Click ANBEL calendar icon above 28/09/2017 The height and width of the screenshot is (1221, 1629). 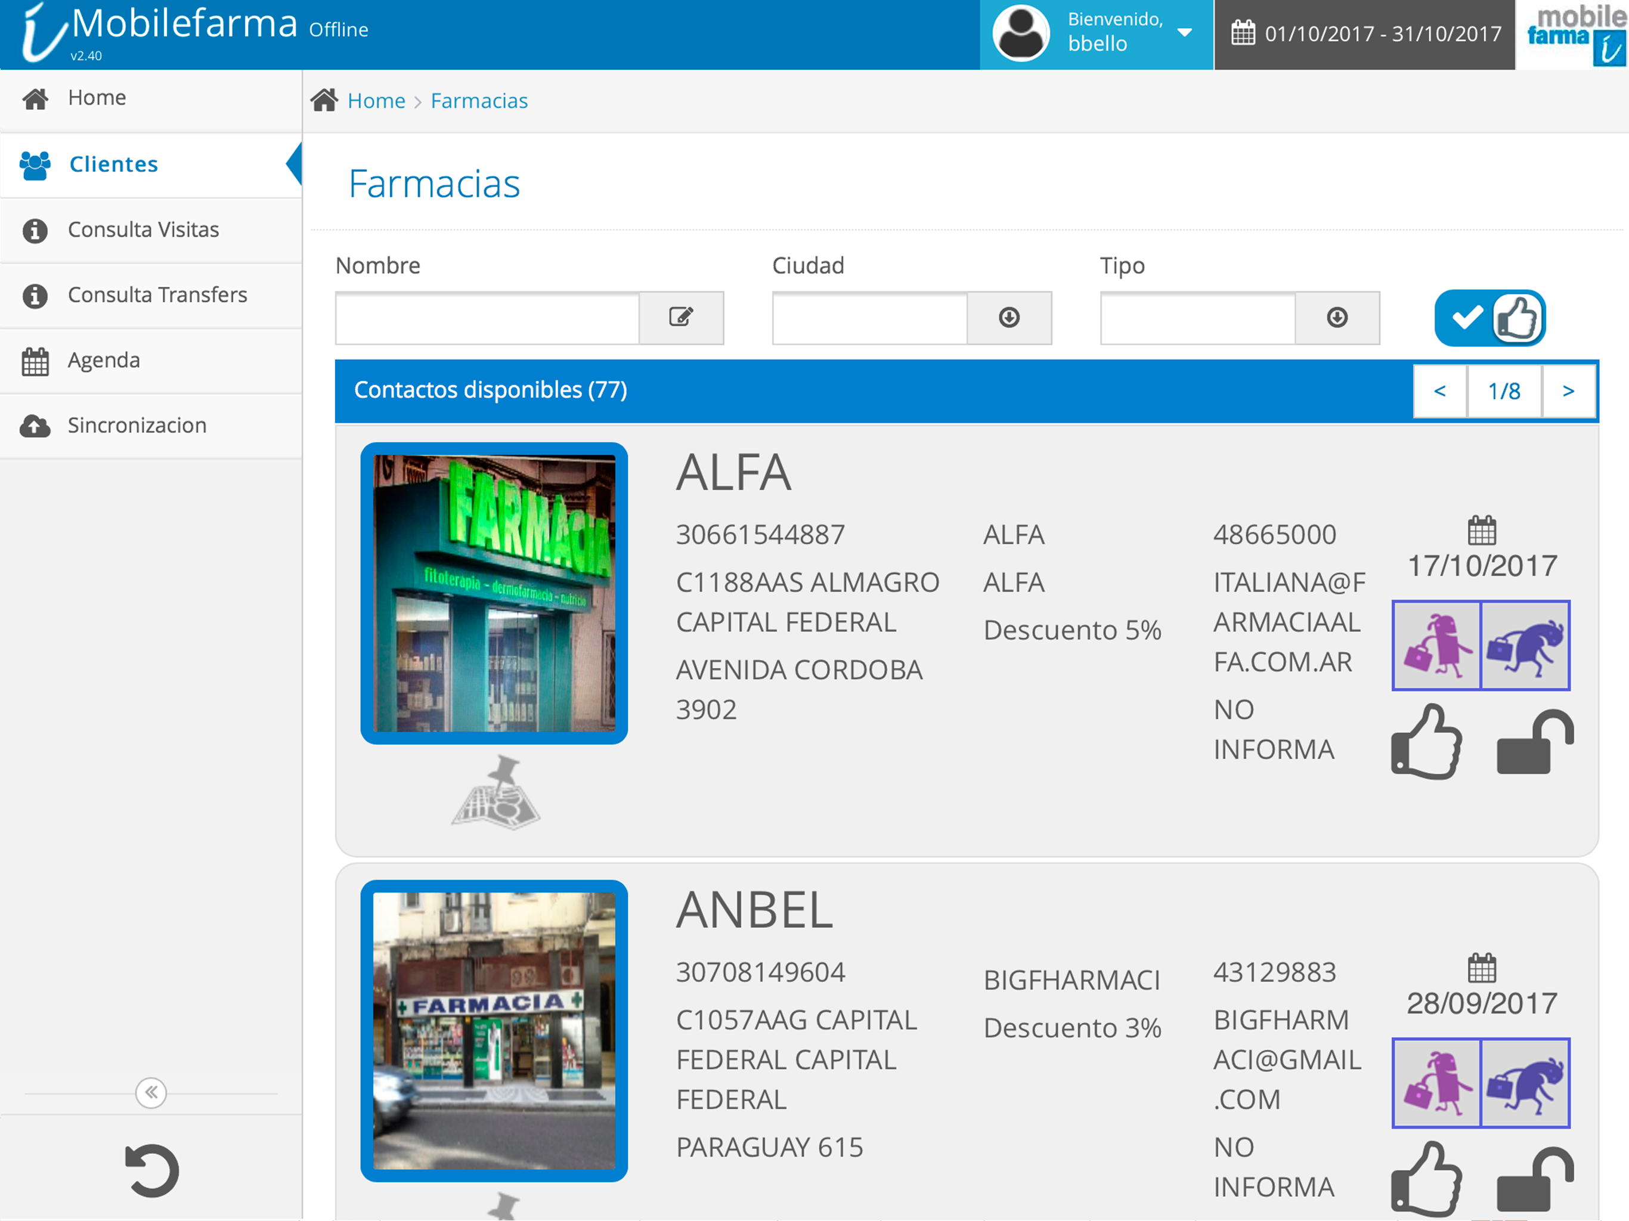click(x=1482, y=967)
